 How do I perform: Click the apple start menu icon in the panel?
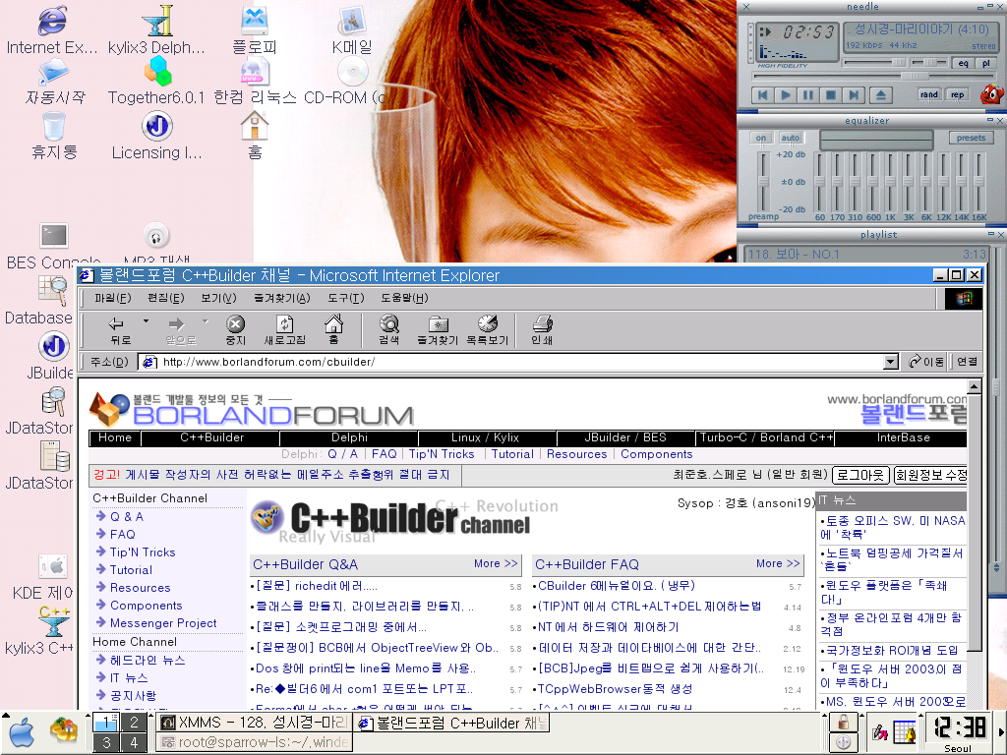tap(22, 731)
